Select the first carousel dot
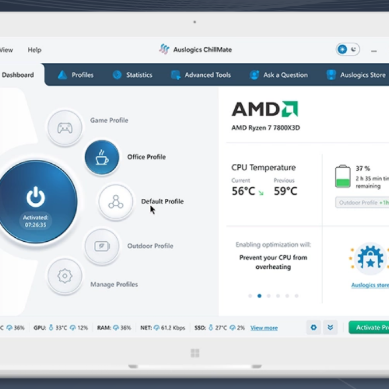 [x=250, y=296]
